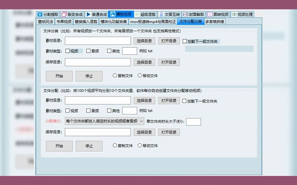Check the 音频 option under 文件分配
The image size is (297, 185).
point(88,110)
